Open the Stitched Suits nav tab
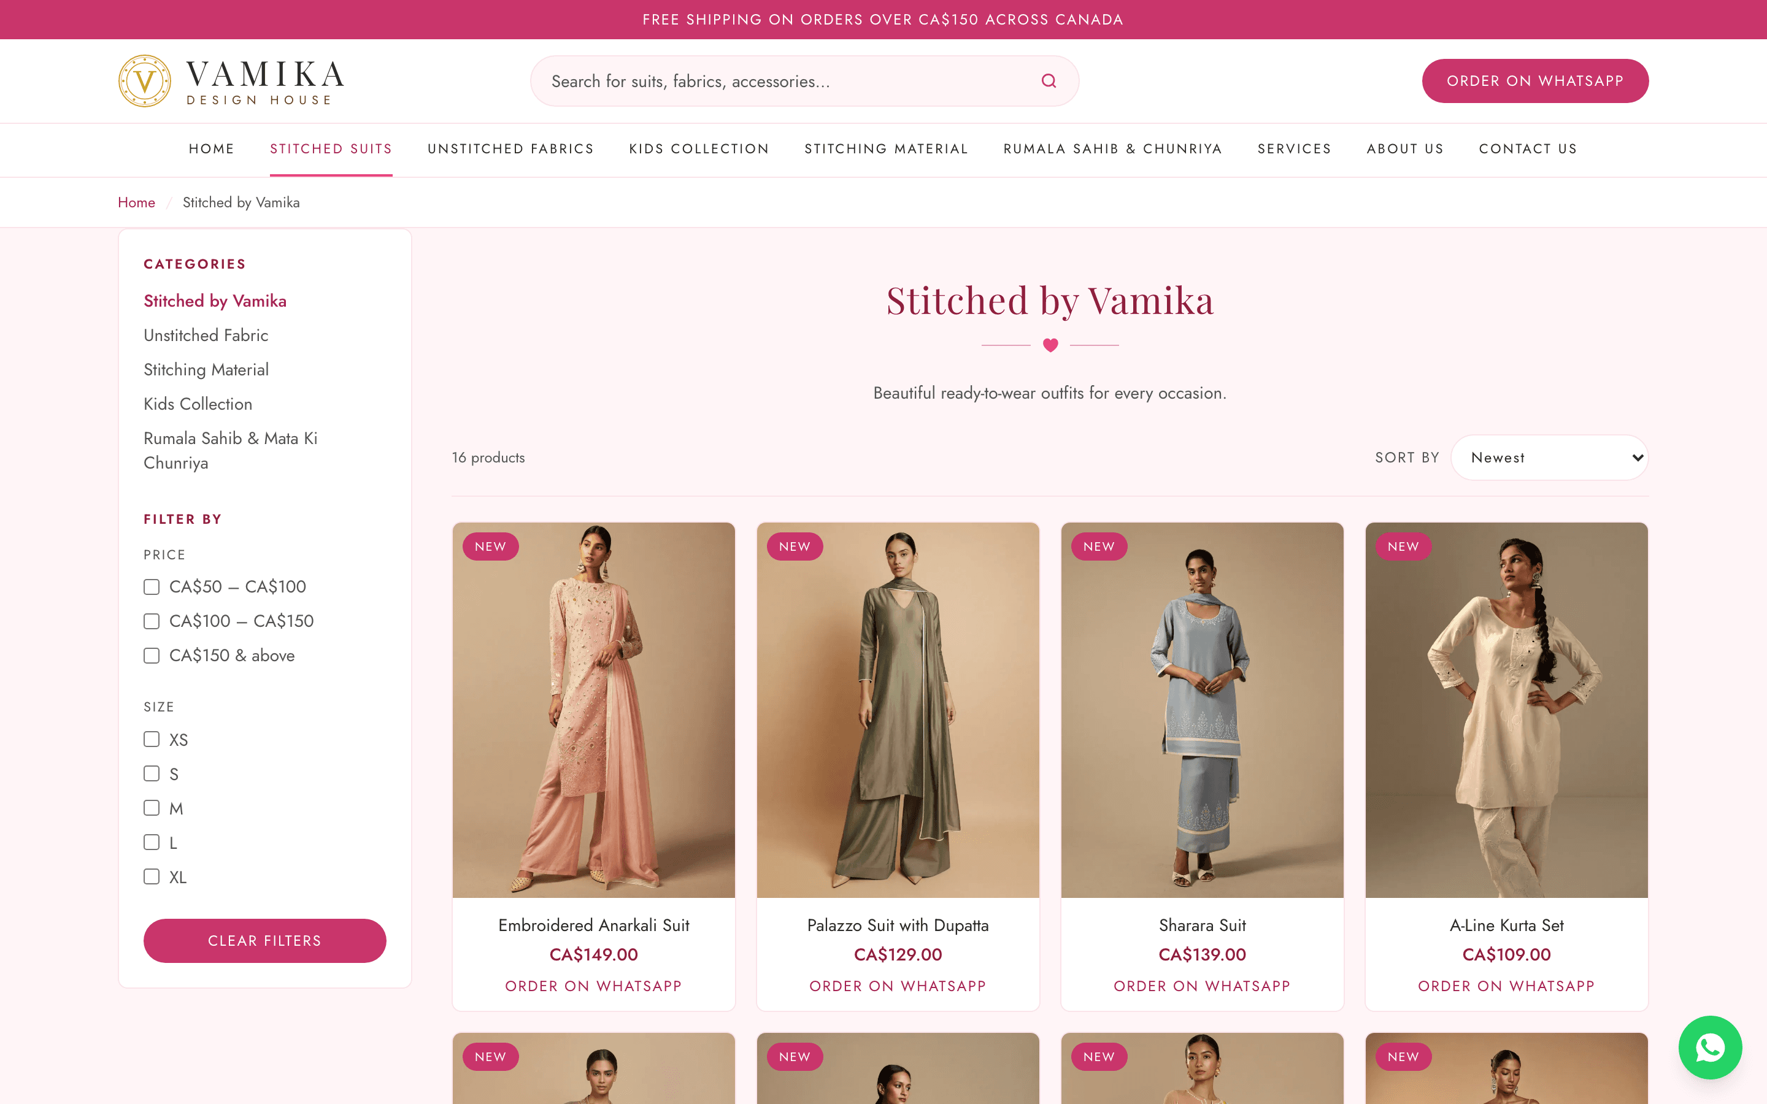 (x=331, y=149)
